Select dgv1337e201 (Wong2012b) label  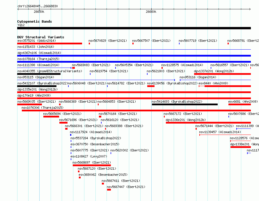click(214, 71)
